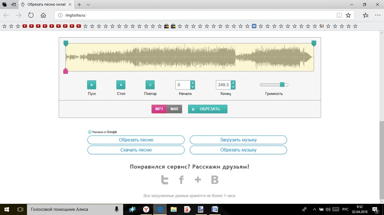The image size is (384, 215).
Task: Click the Конец end time field
Action: tap(223, 85)
